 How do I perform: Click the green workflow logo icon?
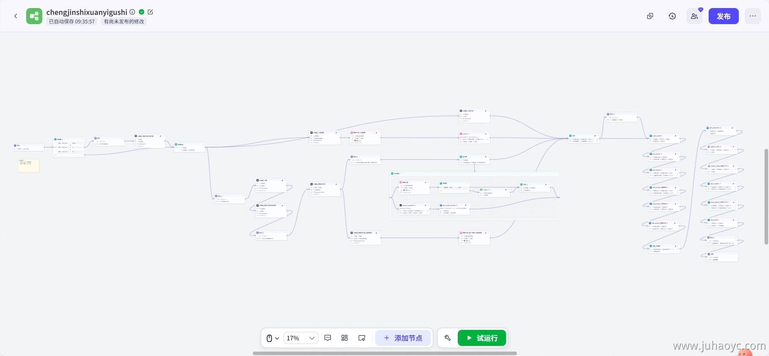coord(34,16)
